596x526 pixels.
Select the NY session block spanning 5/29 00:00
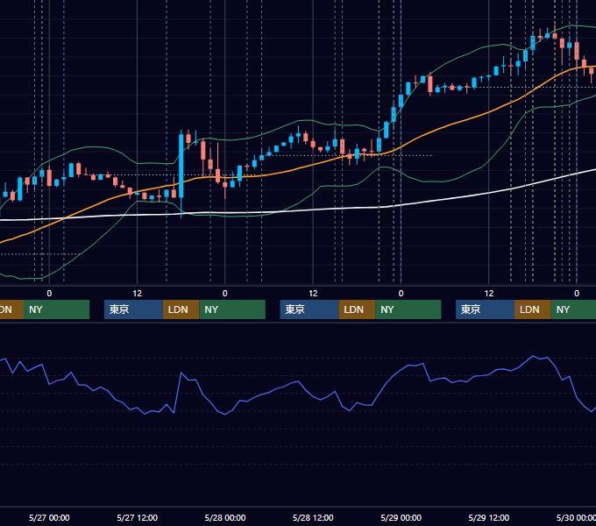click(408, 309)
